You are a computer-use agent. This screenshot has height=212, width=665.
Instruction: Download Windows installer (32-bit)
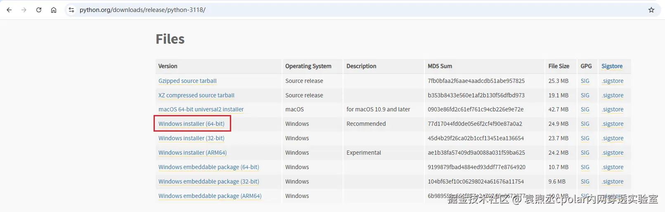(x=192, y=138)
